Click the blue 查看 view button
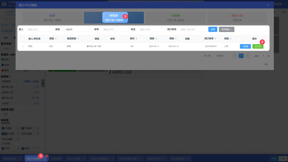Screen dimensions: 288x162 coord(245,46)
